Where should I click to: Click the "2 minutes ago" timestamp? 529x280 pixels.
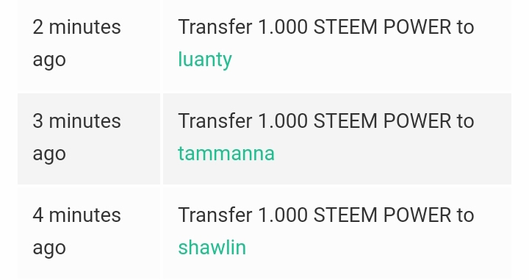point(76,43)
